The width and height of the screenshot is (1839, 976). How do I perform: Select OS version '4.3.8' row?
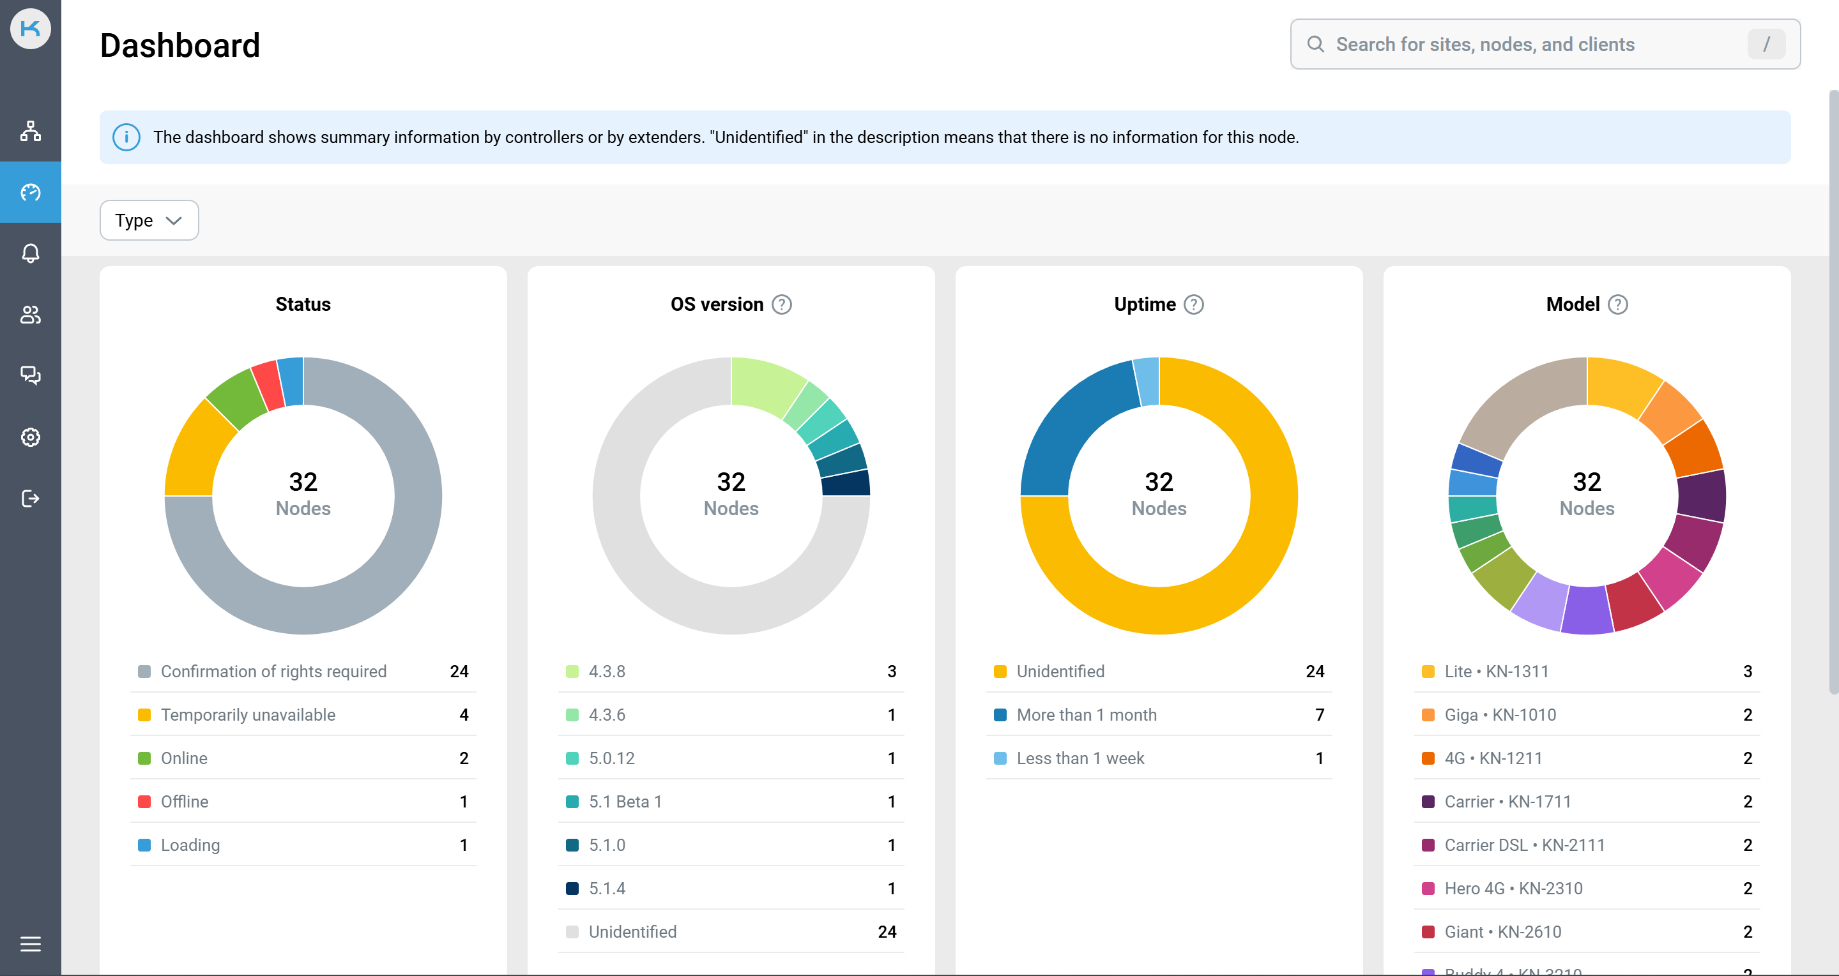(x=731, y=672)
